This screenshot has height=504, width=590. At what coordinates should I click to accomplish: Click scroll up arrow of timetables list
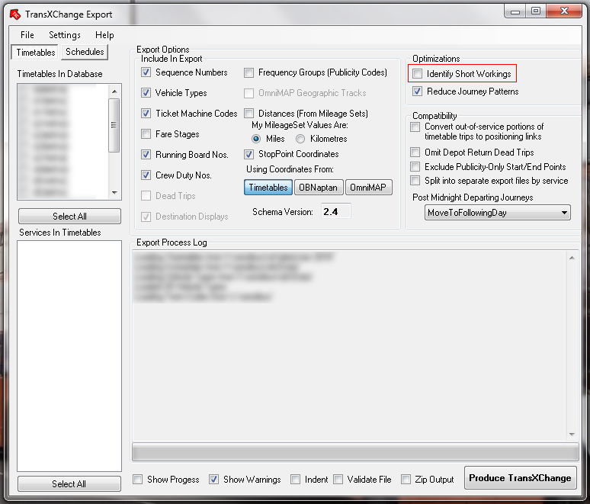click(x=114, y=91)
